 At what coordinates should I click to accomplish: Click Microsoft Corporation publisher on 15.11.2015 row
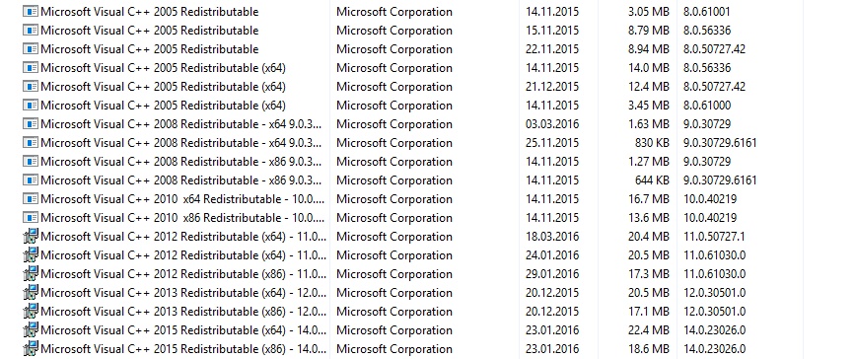[394, 31]
